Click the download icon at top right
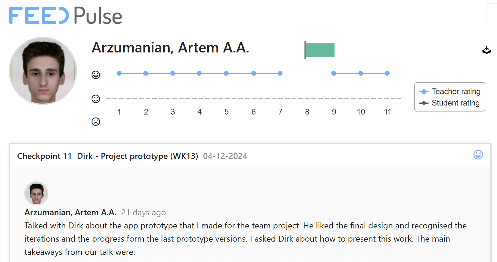Image resolution: width=497 pixels, height=262 pixels. [x=486, y=50]
